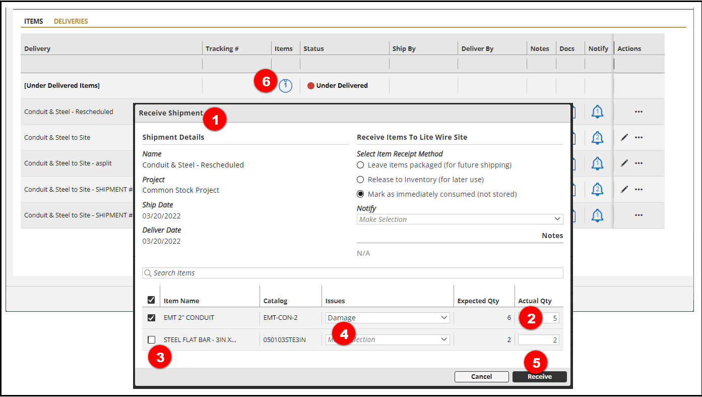Check the STEEL FLAT BAR item checkbox

coord(151,340)
